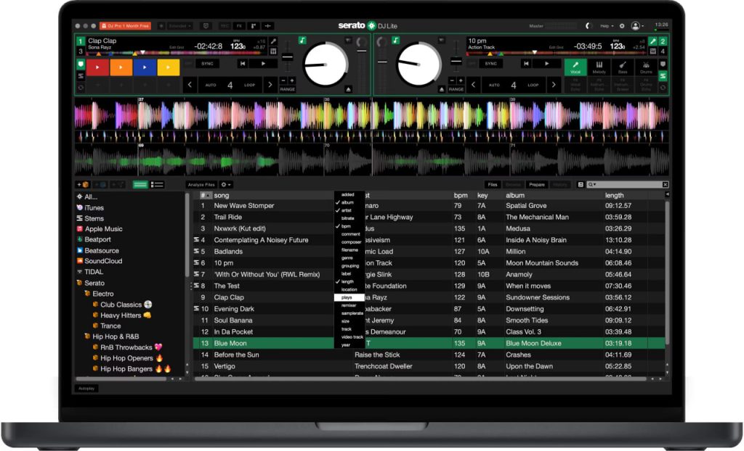Viewport: 744px width, 451px height.
Task: Open the Club Classics crate
Action: (x=121, y=305)
